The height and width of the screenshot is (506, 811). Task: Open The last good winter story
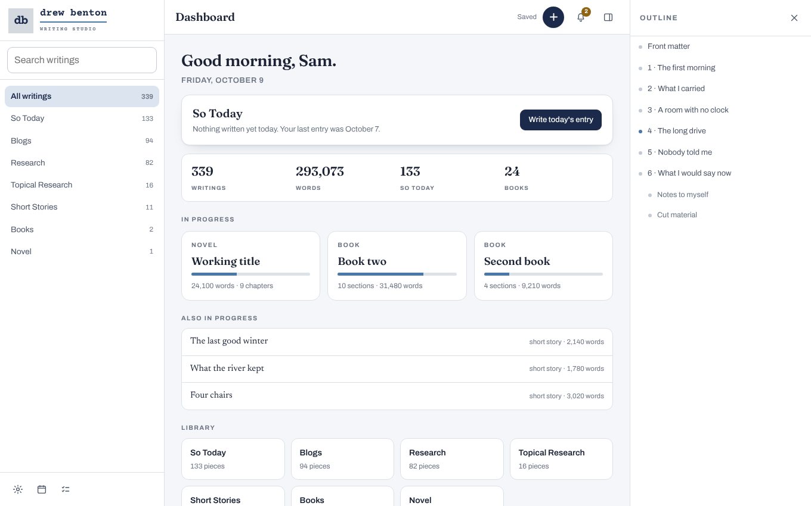click(x=397, y=342)
